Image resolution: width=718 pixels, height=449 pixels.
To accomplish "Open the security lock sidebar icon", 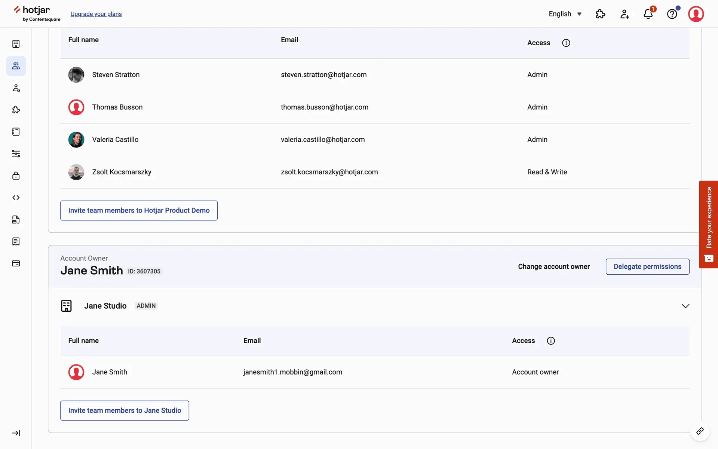I will (16, 176).
